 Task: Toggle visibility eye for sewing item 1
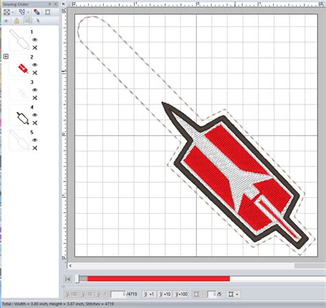click(x=34, y=40)
